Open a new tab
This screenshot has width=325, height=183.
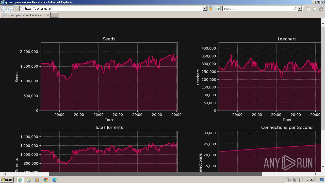pos(55,15)
